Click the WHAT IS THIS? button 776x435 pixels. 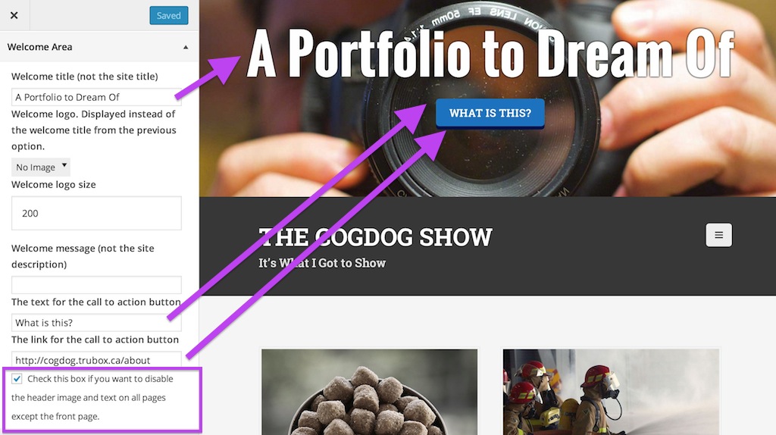click(490, 114)
